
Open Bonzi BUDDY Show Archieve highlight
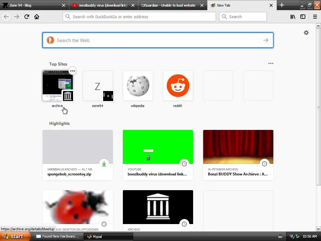point(238,155)
